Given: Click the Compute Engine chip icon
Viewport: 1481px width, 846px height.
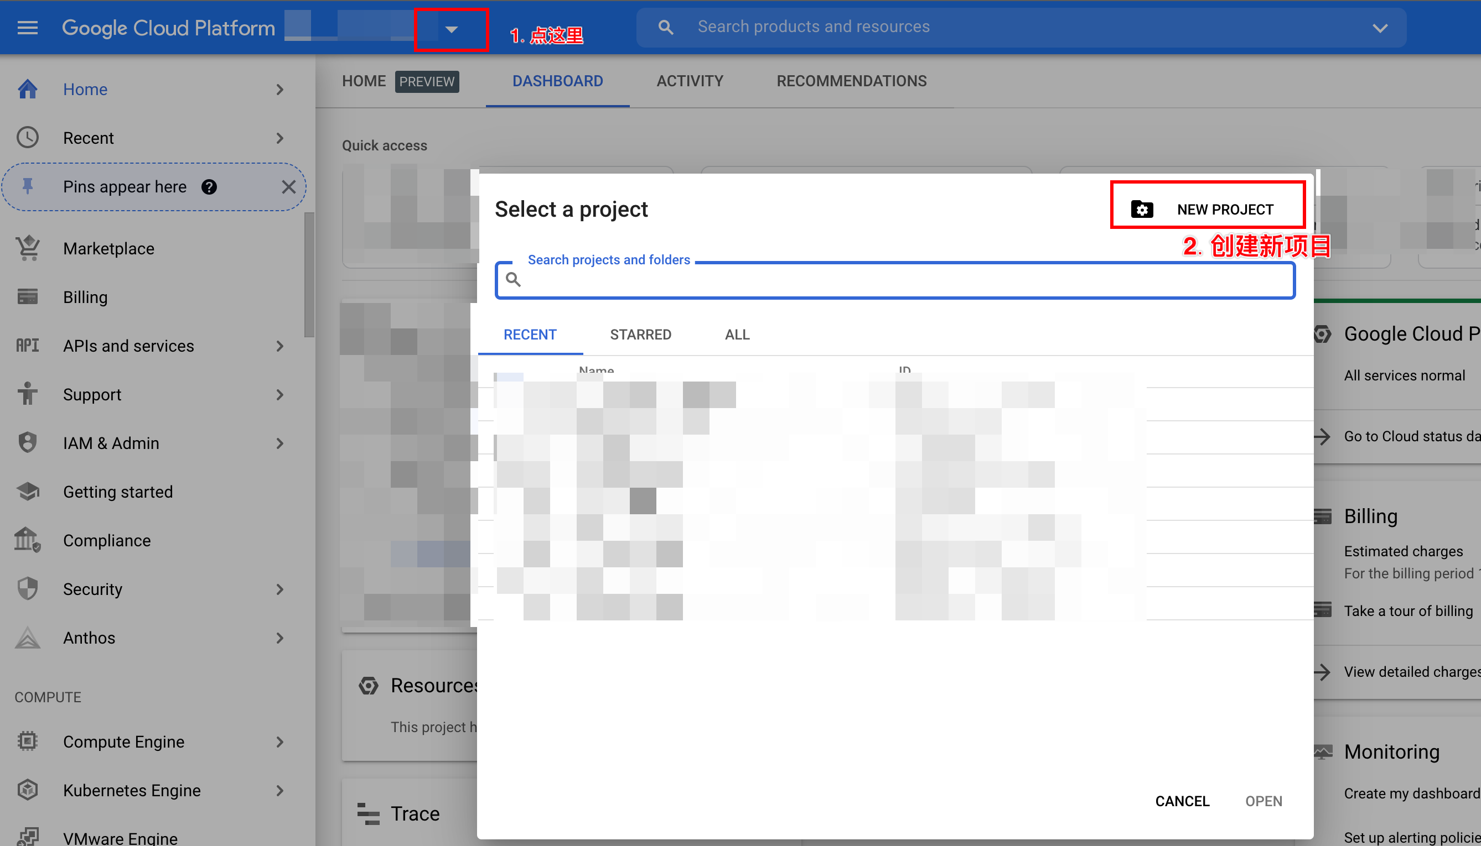Looking at the screenshot, I should (x=27, y=741).
